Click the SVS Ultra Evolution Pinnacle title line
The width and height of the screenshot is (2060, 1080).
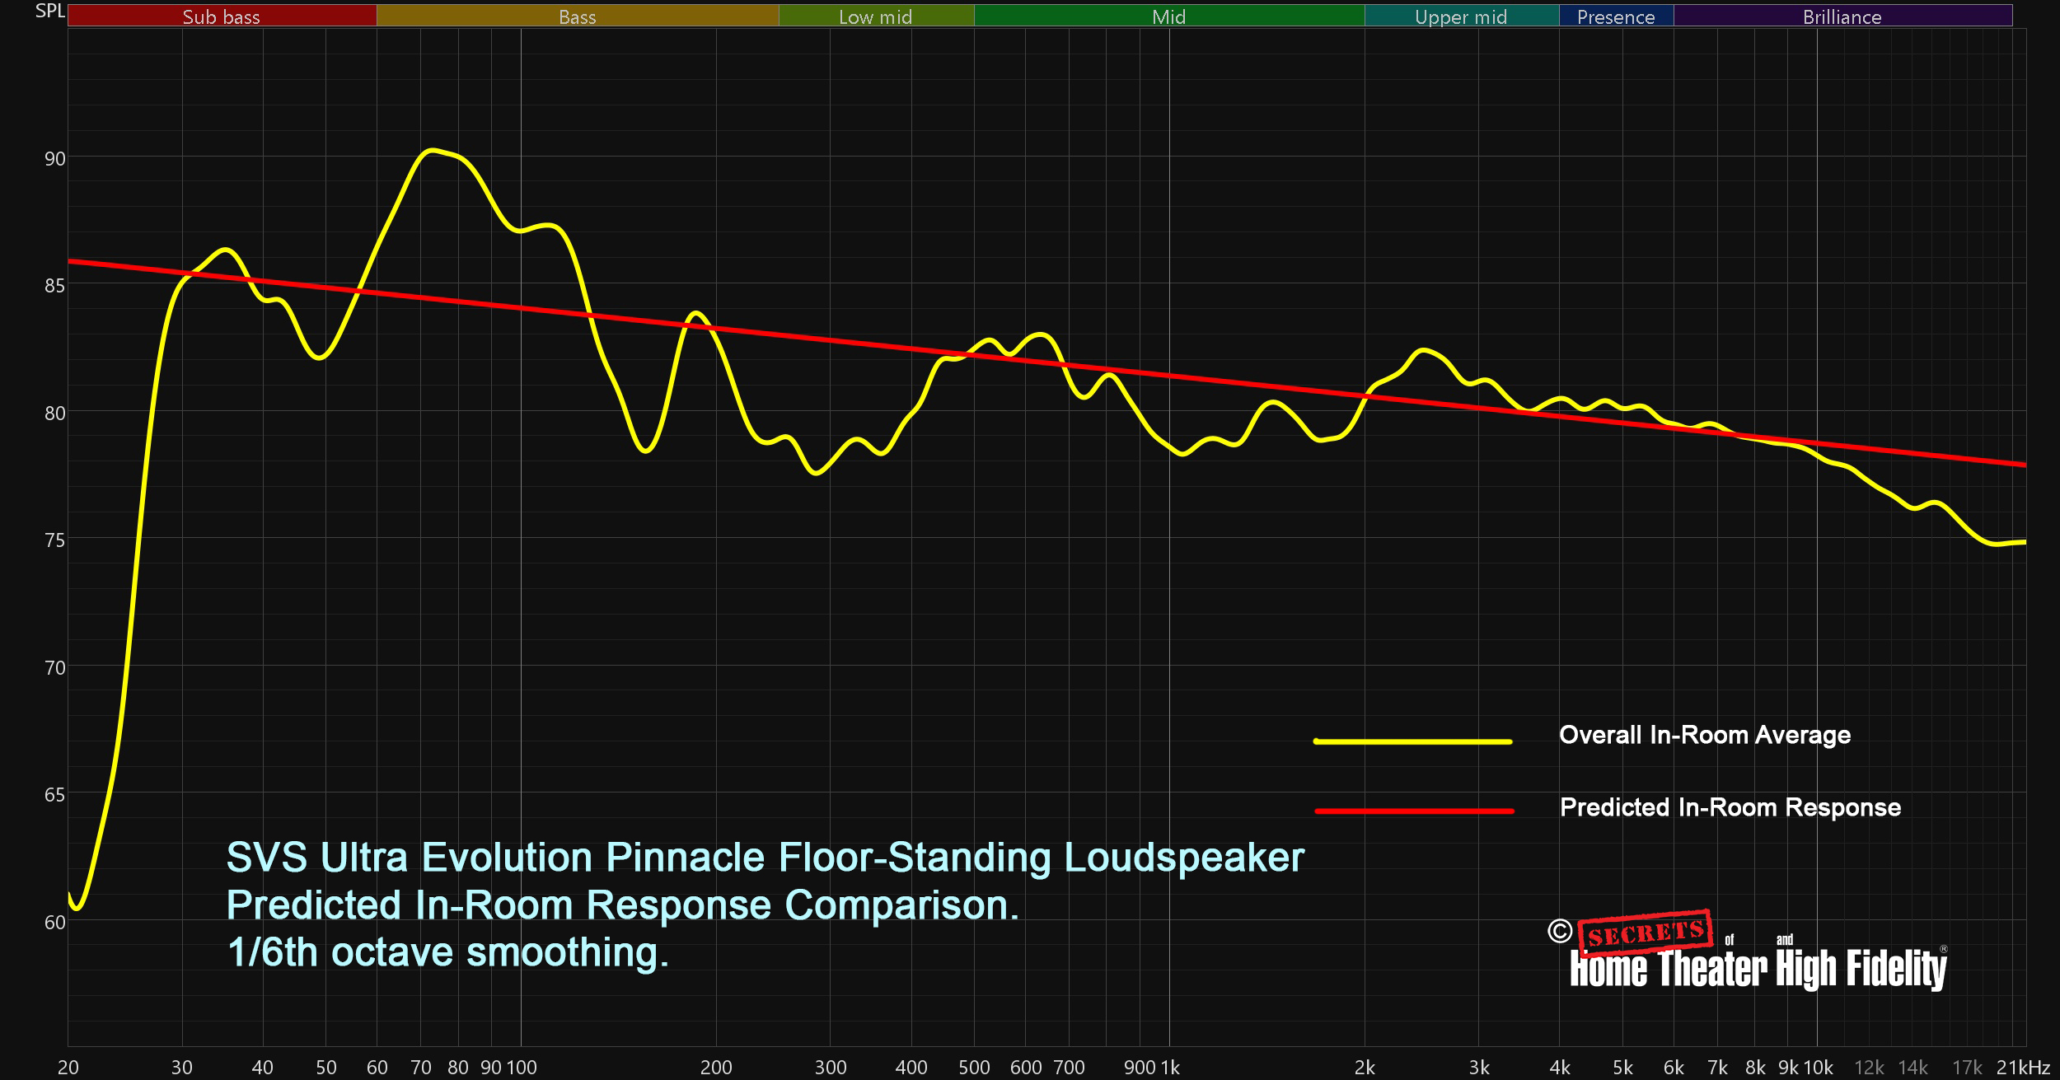tap(765, 858)
